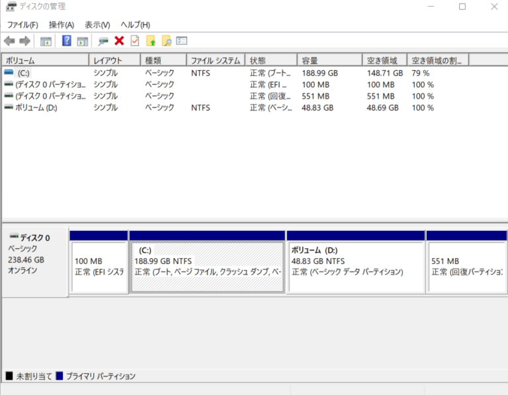
Task: Maximize the ディスクの管理 window
Action: click(462, 7)
